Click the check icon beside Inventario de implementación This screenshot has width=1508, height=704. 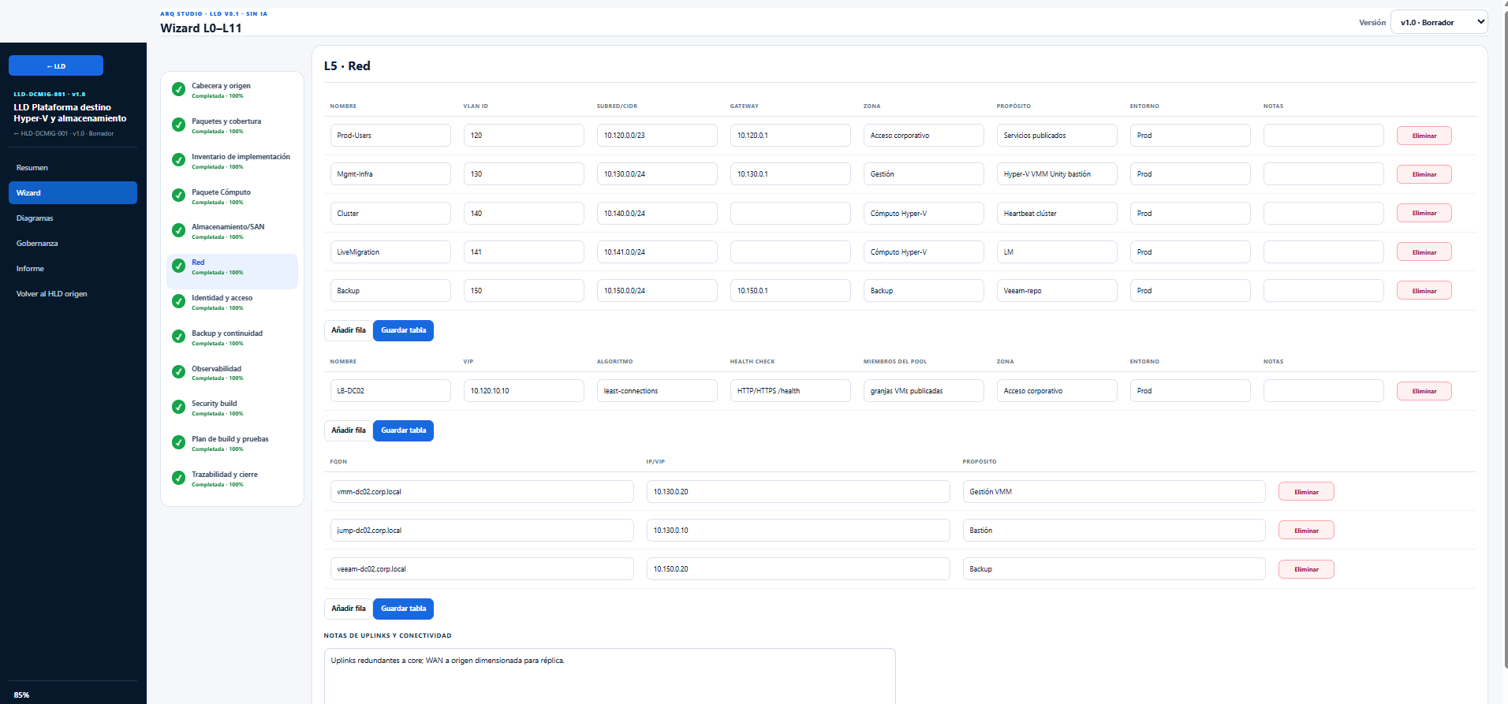click(x=179, y=160)
